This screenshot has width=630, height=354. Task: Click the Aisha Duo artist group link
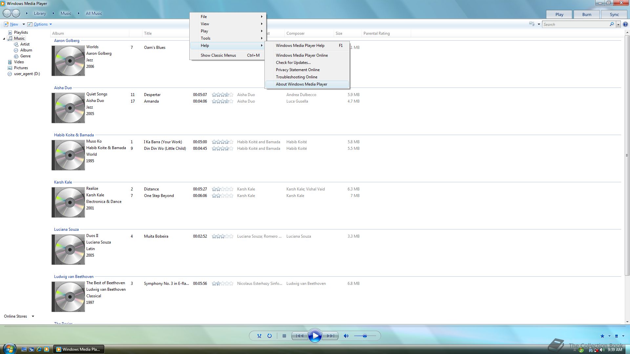63,88
